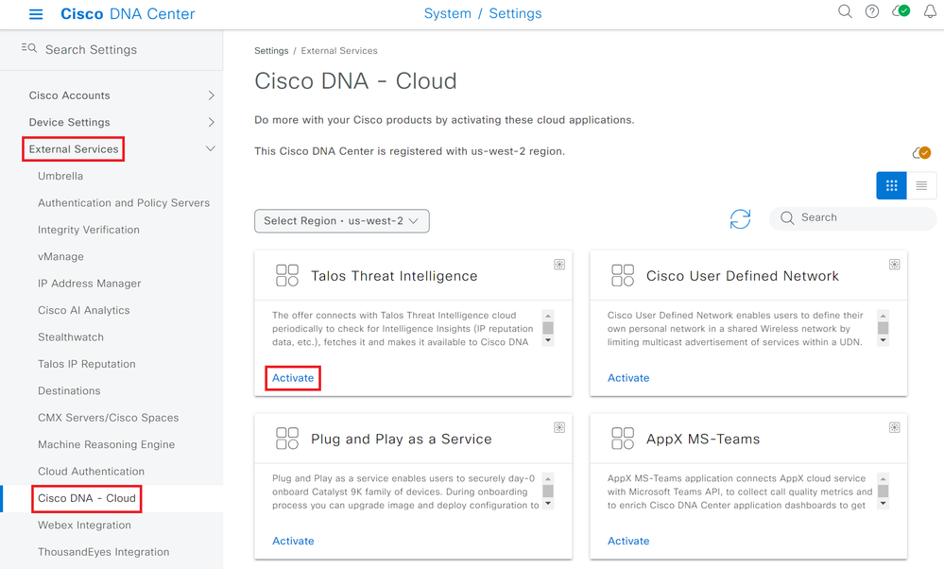Viewport: 944px width, 569px height.
Task: Click the Plug and Play as a Service icon
Action: pyautogui.click(x=287, y=439)
